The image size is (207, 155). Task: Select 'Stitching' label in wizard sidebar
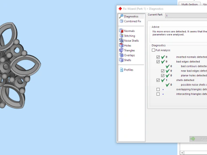click(129, 36)
